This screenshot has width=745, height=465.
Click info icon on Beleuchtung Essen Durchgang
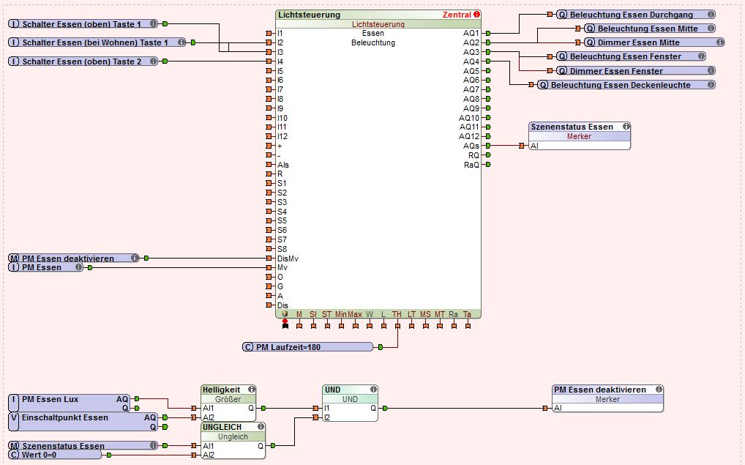(x=711, y=14)
